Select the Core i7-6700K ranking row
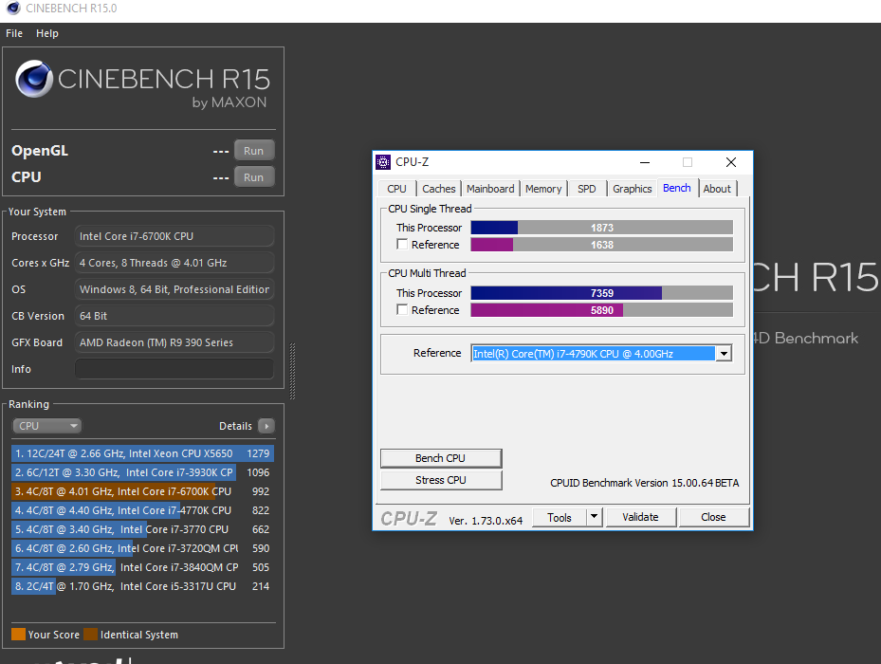This screenshot has width=881, height=664. pos(142,491)
